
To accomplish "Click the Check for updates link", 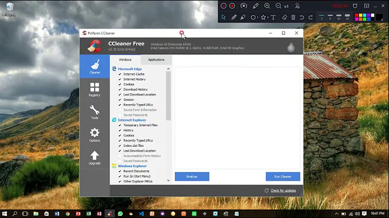I will [x=283, y=190].
